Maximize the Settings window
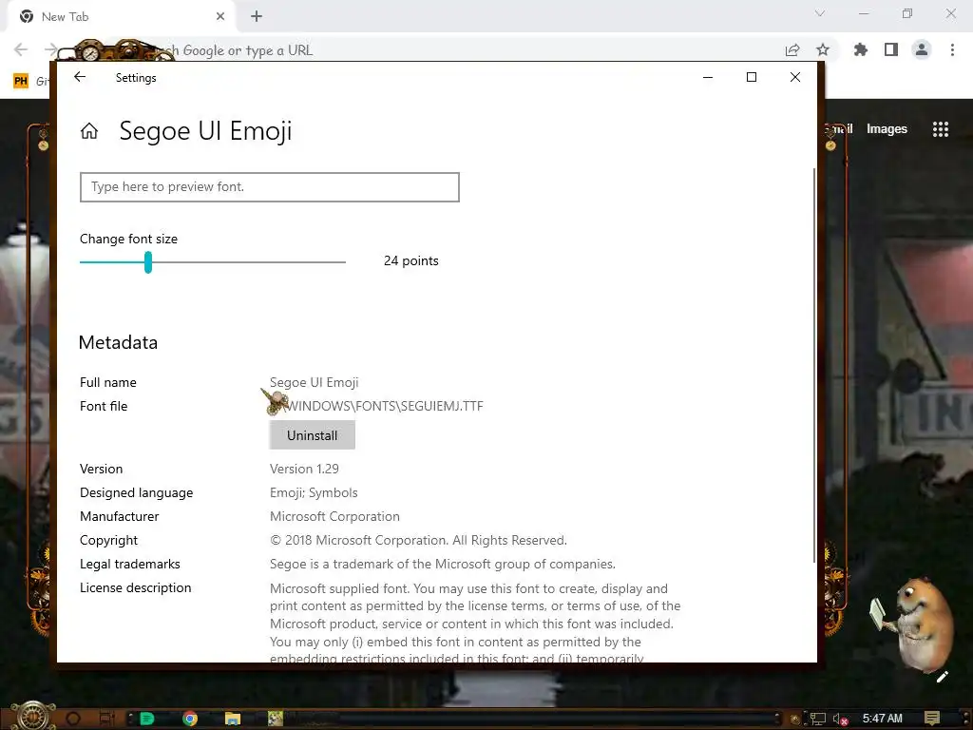Screen dimensions: 973x730 [752, 77]
